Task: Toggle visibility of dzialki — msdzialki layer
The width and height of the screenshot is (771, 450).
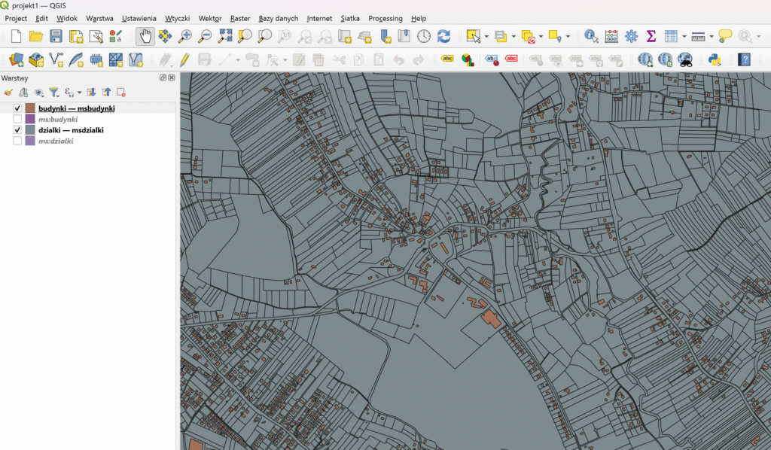Action: tap(17, 130)
